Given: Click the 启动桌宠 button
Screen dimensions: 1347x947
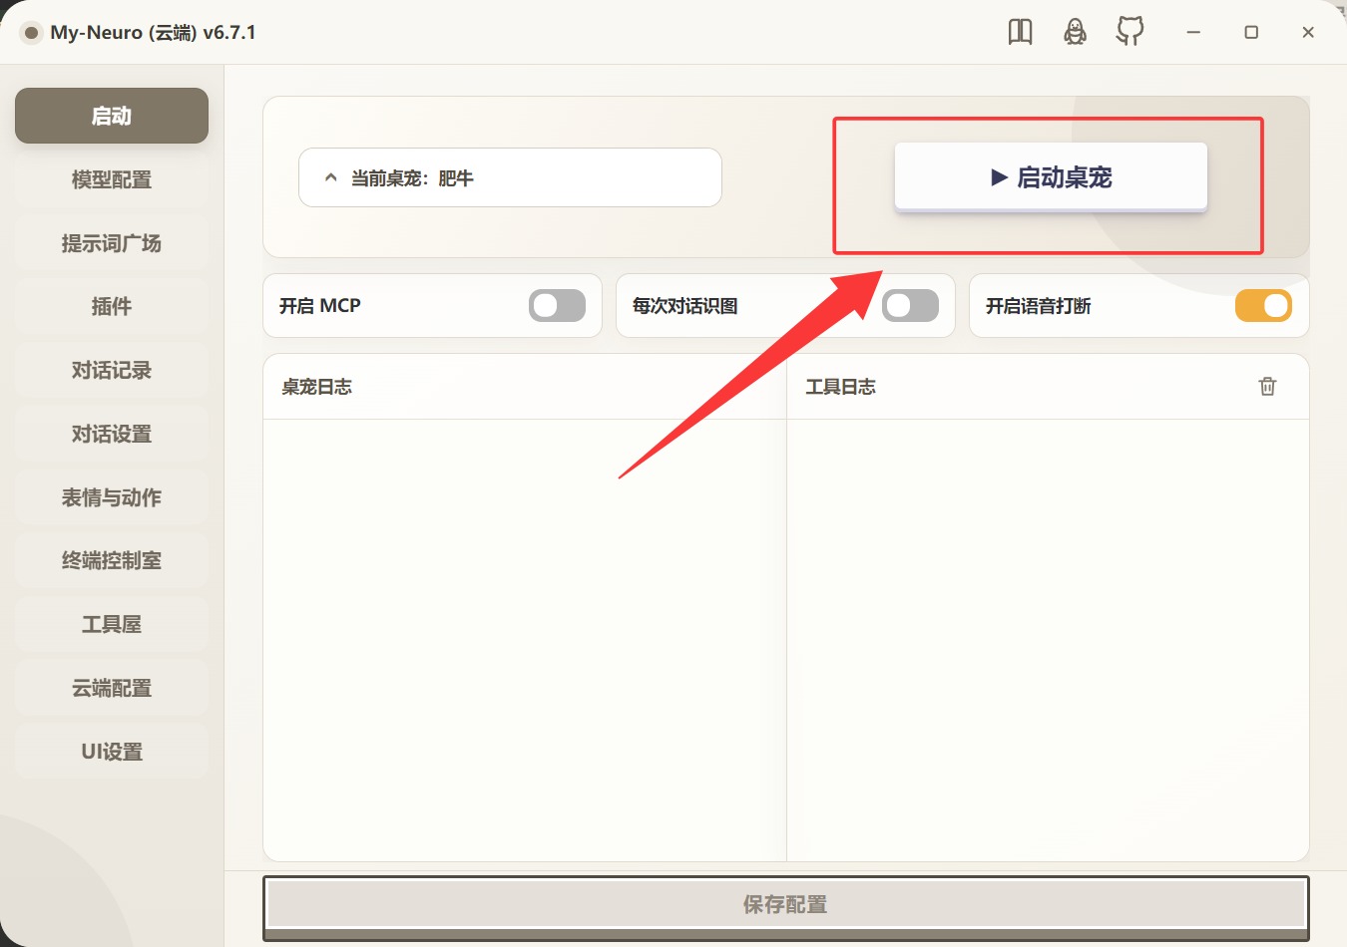Looking at the screenshot, I should tap(1051, 177).
